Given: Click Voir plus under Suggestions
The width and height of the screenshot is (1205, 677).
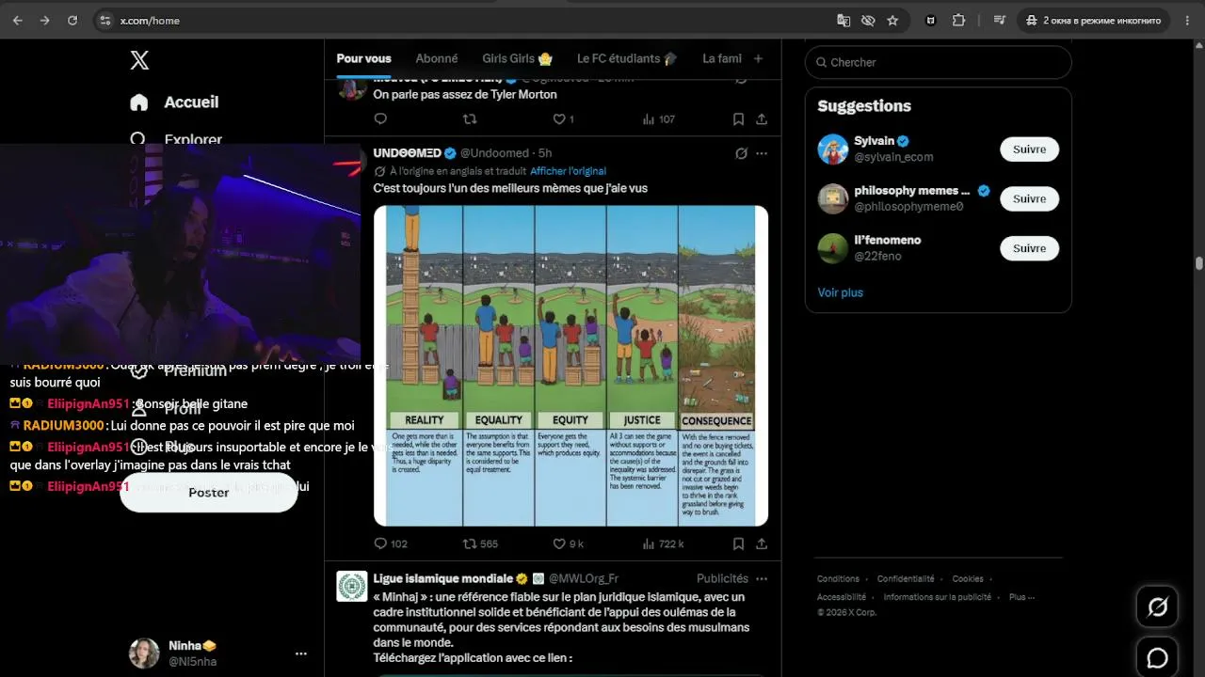Looking at the screenshot, I should coord(840,292).
